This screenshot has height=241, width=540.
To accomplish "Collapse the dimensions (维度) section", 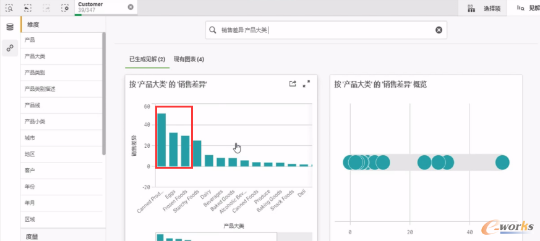I will pyautogui.click(x=63, y=25).
